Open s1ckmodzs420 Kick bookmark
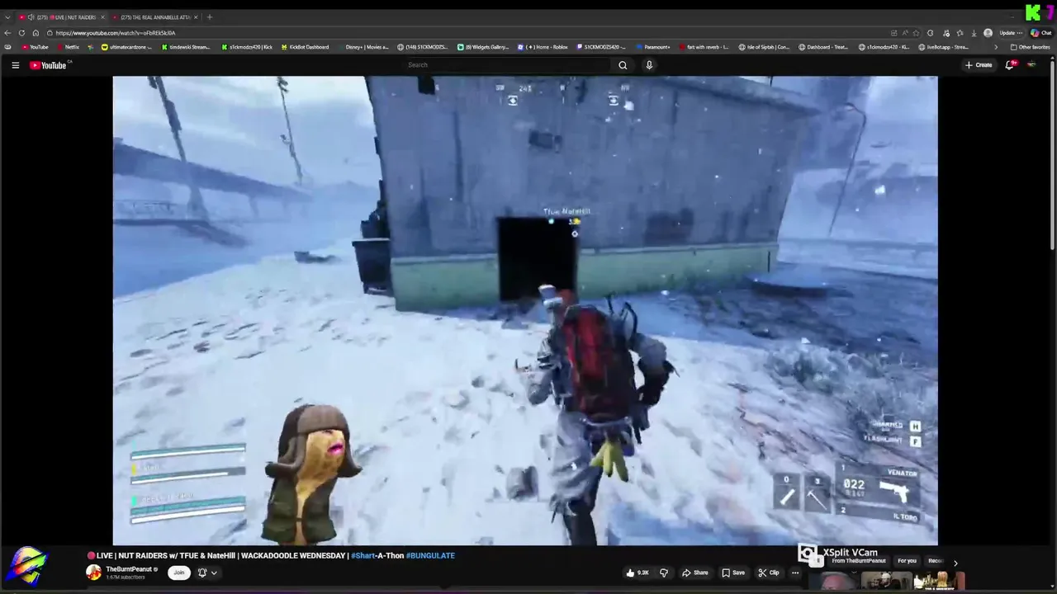This screenshot has height=594, width=1057. click(x=247, y=47)
